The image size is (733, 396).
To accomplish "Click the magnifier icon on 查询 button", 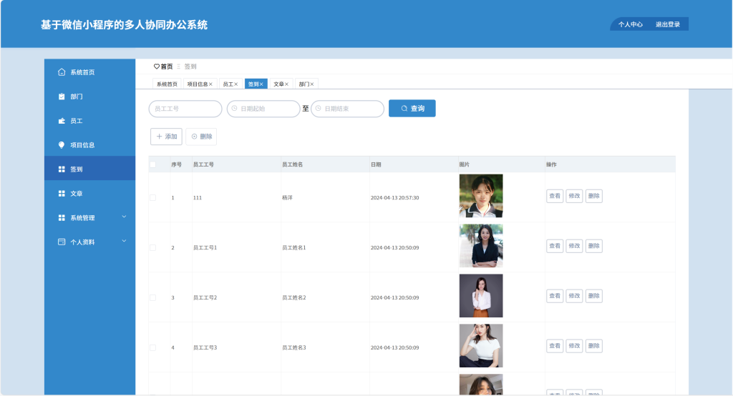I will [x=404, y=109].
